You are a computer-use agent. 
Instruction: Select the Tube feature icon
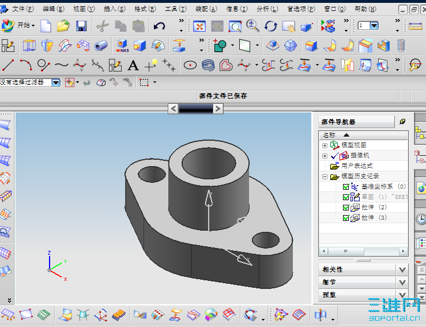101,46
